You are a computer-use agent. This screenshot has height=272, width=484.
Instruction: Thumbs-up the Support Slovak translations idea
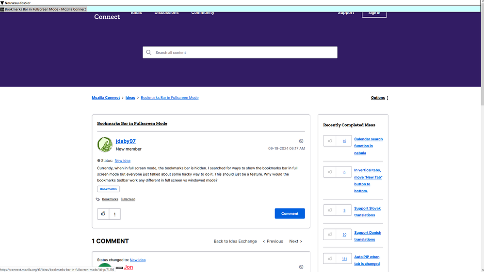(x=330, y=210)
